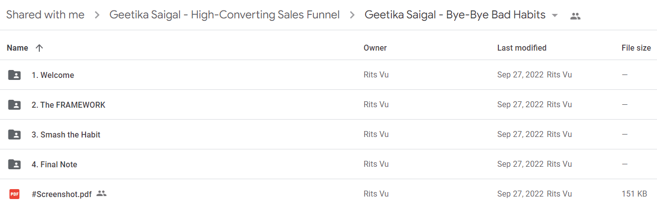
Task: Click the Bye-Bye Bad Habits breadcrumb title
Action: (455, 15)
